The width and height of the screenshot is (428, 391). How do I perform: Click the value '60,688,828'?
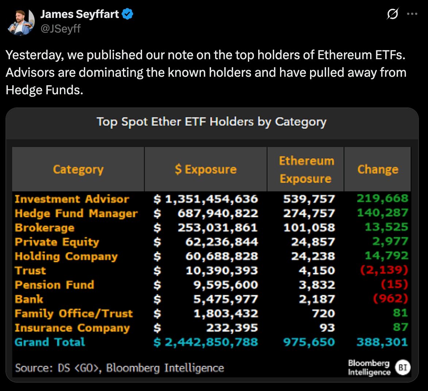click(222, 257)
